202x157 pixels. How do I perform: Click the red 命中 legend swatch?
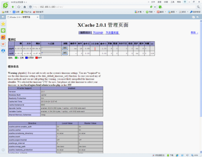(37, 58)
